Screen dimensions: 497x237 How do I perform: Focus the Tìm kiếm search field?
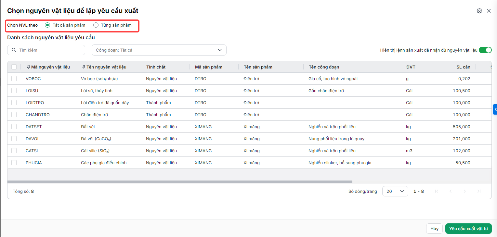(46, 50)
